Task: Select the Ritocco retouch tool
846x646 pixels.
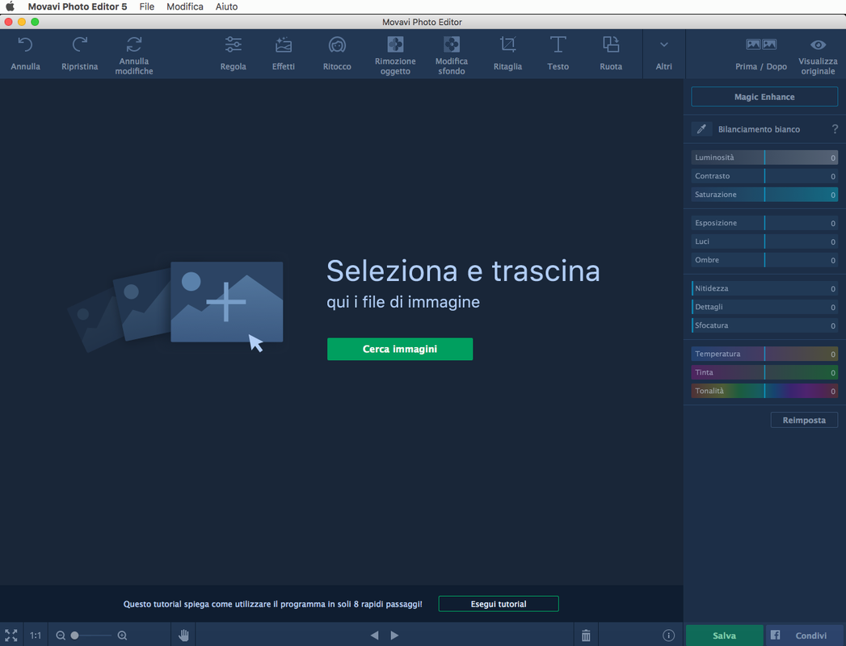Action: (x=337, y=53)
